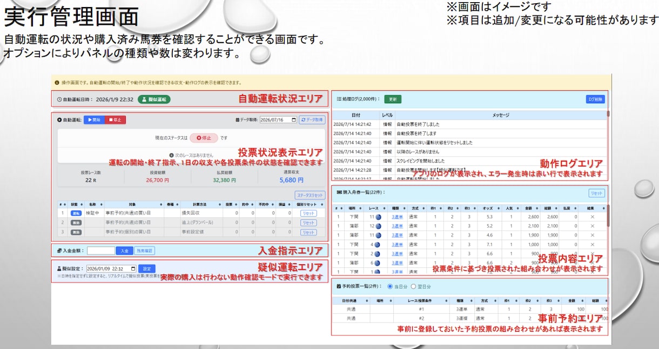Sort the conditions table by 対象 arrows
The width and height of the screenshot is (659, 349).
[x=162, y=205]
